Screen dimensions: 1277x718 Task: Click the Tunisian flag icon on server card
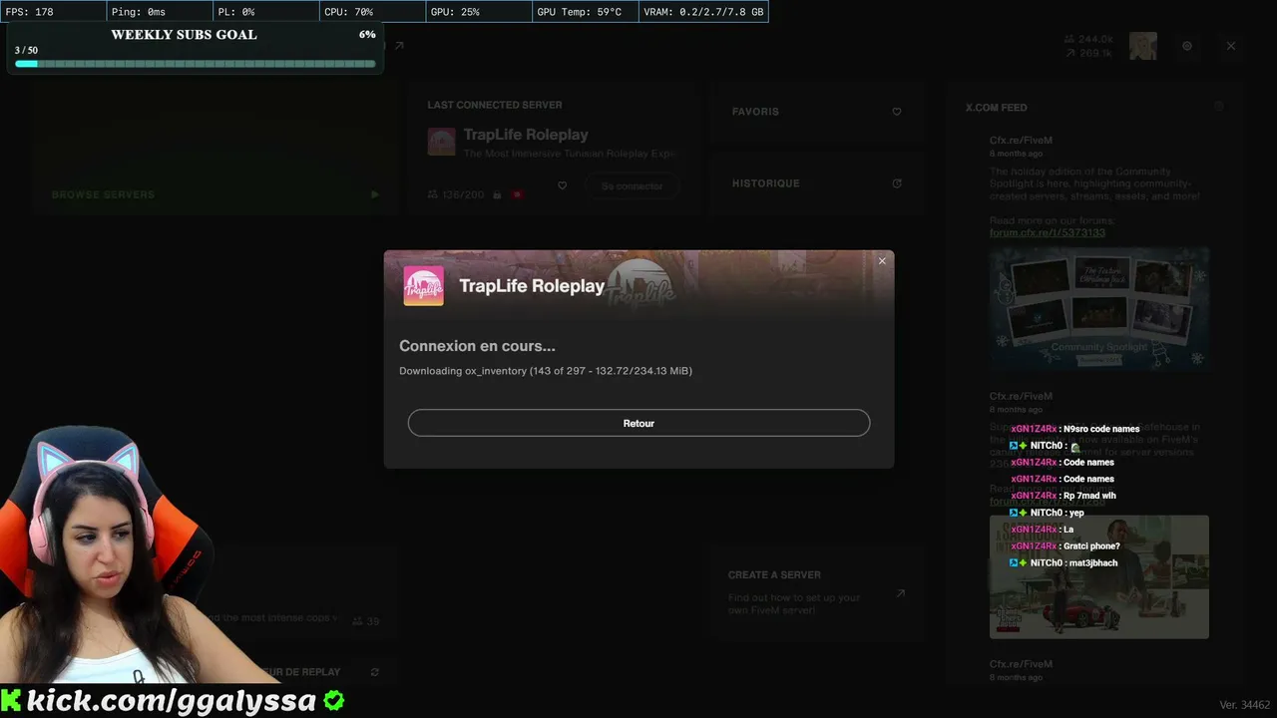[x=517, y=194]
